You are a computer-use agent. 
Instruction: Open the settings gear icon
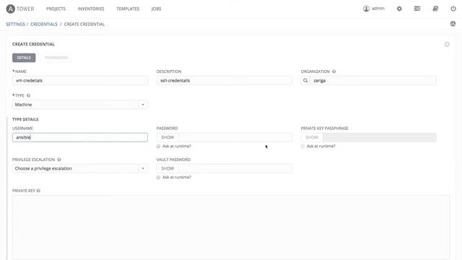(x=399, y=9)
